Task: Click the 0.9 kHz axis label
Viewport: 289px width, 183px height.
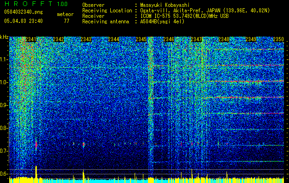Action: click(x=4, y=105)
